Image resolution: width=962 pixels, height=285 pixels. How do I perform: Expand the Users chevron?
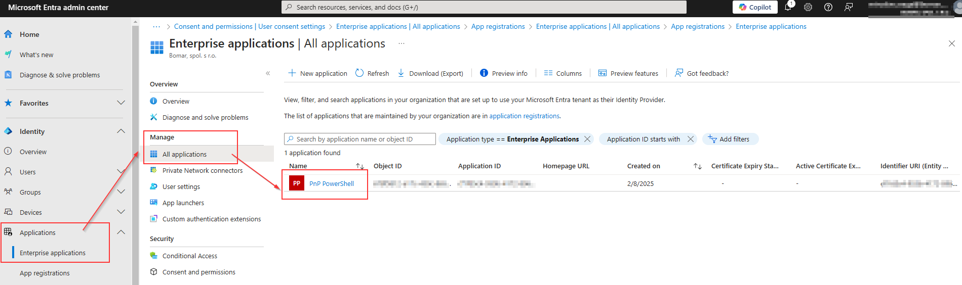(121, 171)
